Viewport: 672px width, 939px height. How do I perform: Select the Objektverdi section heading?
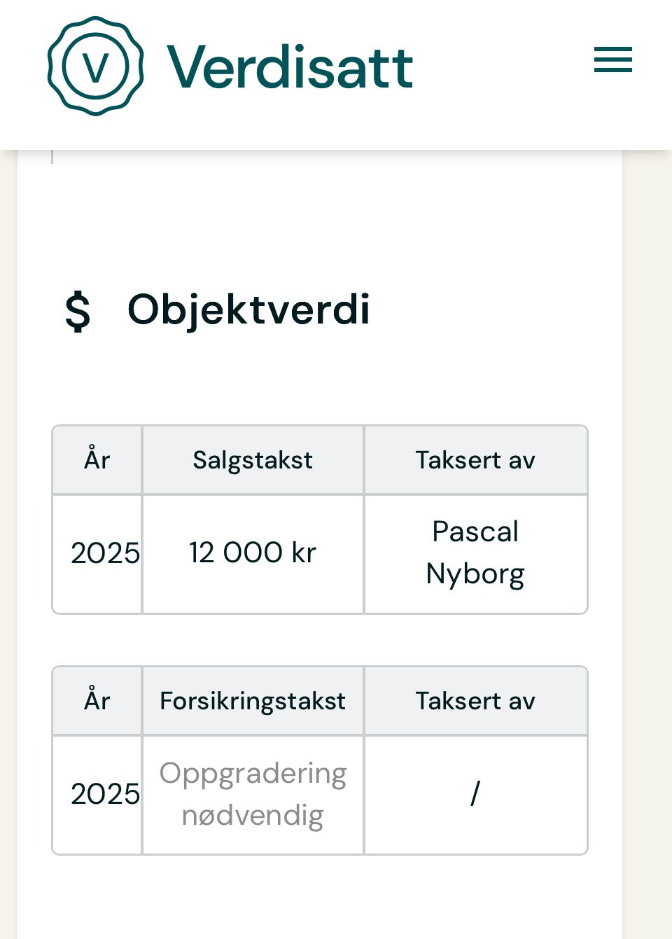(248, 309)
